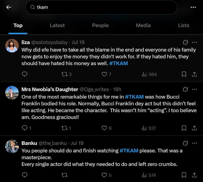The image size is (203, 182).
Task: Retweet liza's post about efe
Action: [x=64, y=74]
